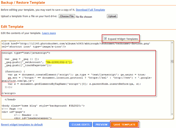Click the template editor scroll down arrow
The height and width of the screenshot is (128, 176).
172,114
